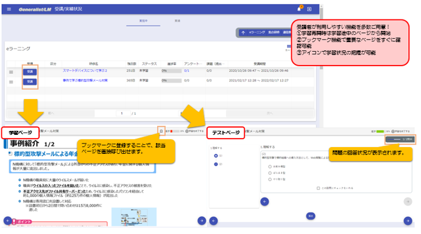
Task: Click 学習を終了する on the learning page
Action: (x=194, y=131)
